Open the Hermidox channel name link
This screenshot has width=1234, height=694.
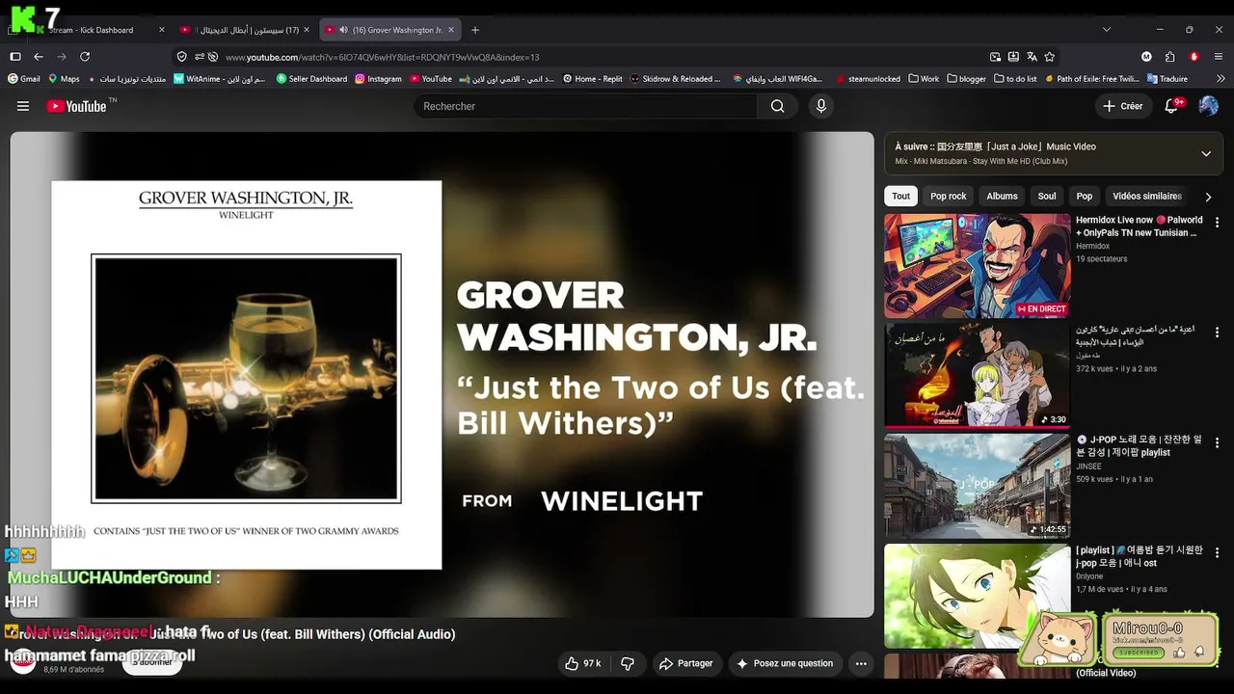pyautogui.click(x=1092, y=247)
